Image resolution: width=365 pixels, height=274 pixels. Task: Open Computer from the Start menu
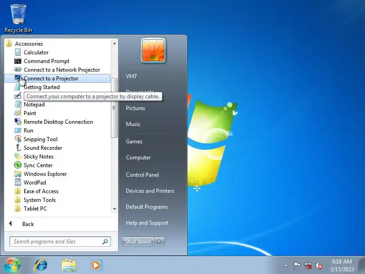[138, 158]
